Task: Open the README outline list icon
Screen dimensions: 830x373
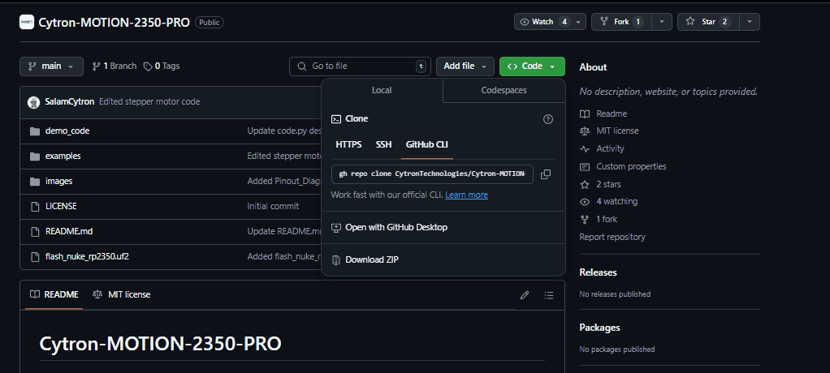Action: click(549, 294)
